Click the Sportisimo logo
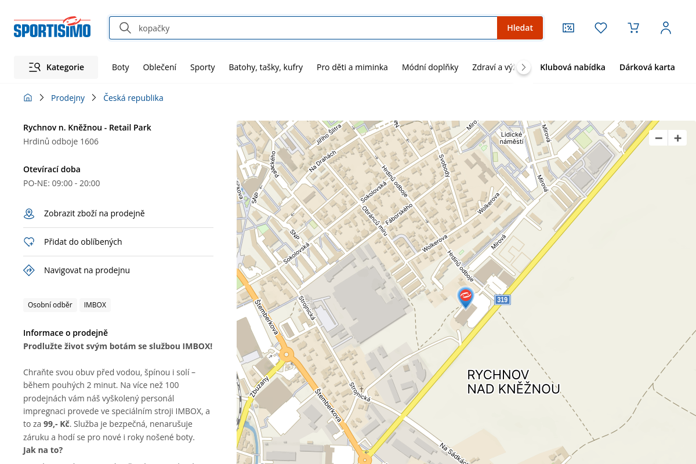 52,27
